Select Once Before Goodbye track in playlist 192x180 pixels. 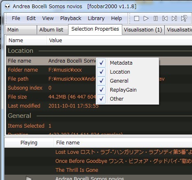coord(98,161)
